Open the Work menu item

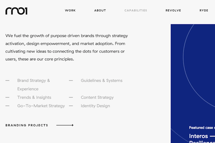pyautogui.click(x=70, y=10)
